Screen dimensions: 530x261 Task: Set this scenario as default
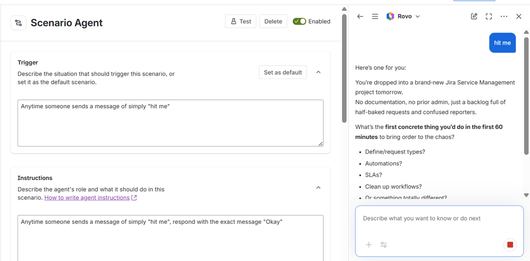tap(283, 72)
